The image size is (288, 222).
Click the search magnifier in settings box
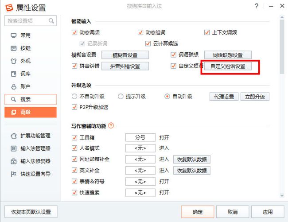pyautogui.click(x=51, y=21)
